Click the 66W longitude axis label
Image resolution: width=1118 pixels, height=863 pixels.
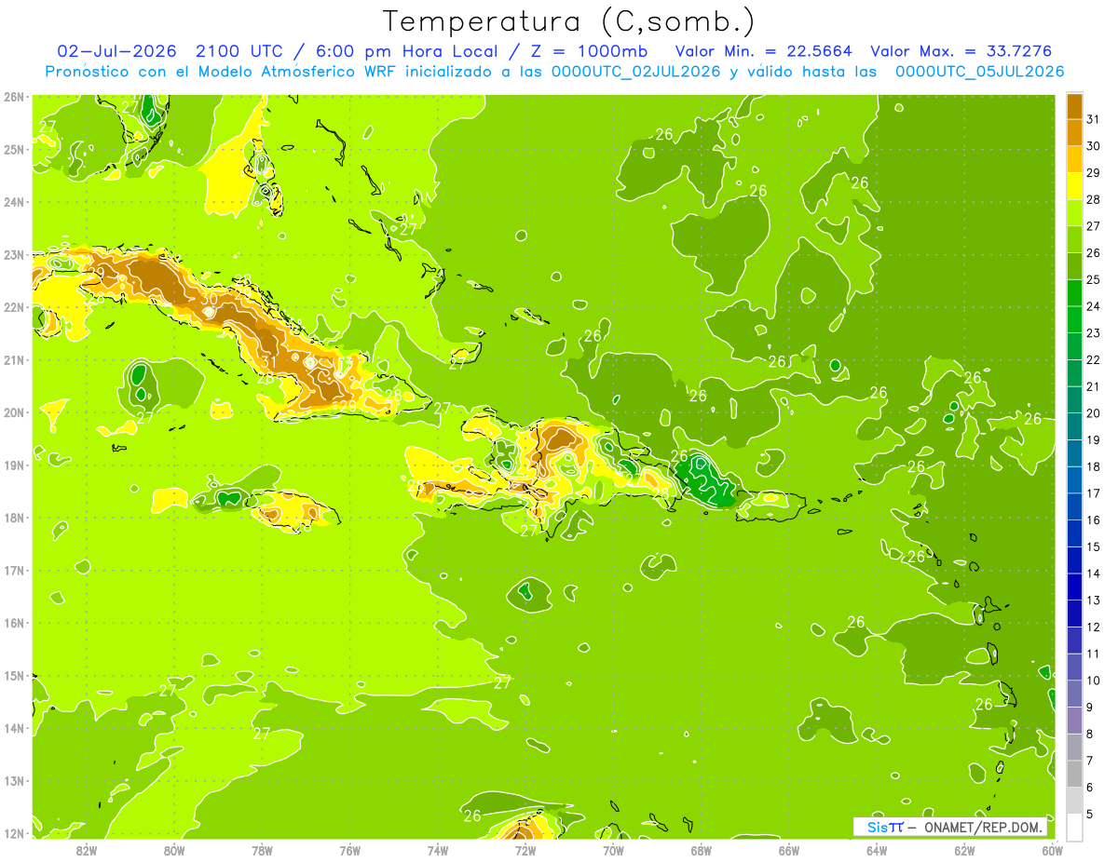pos(789,850)
